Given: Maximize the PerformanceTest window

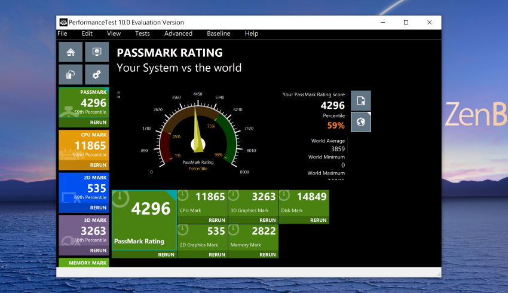Looking at the screenshot, I should pos(406,22).
